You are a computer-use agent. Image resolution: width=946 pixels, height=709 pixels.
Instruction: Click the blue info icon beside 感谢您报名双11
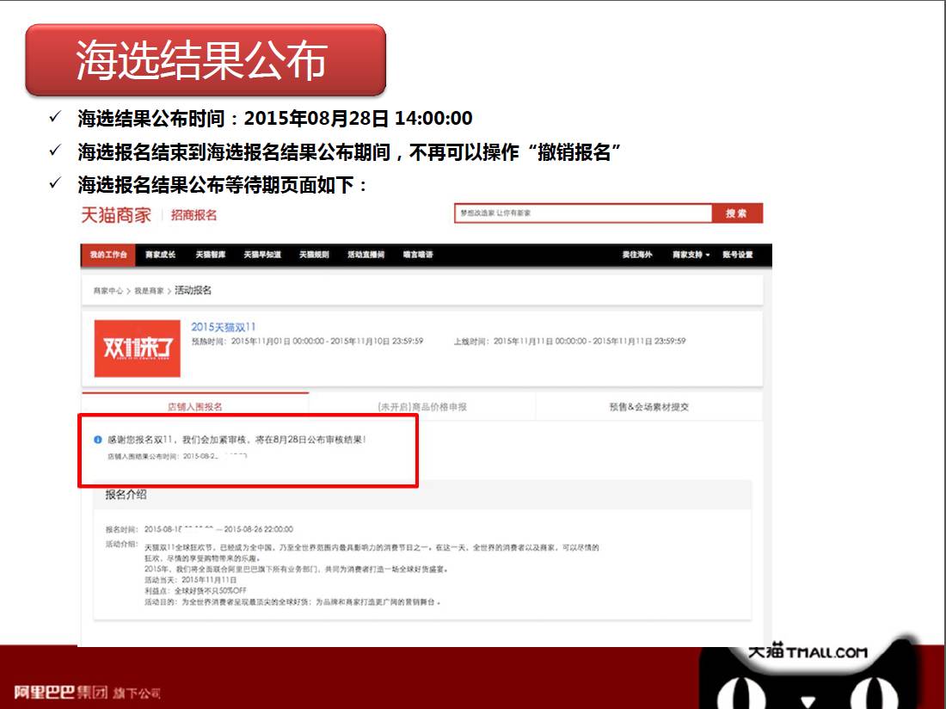coord(98,440)
